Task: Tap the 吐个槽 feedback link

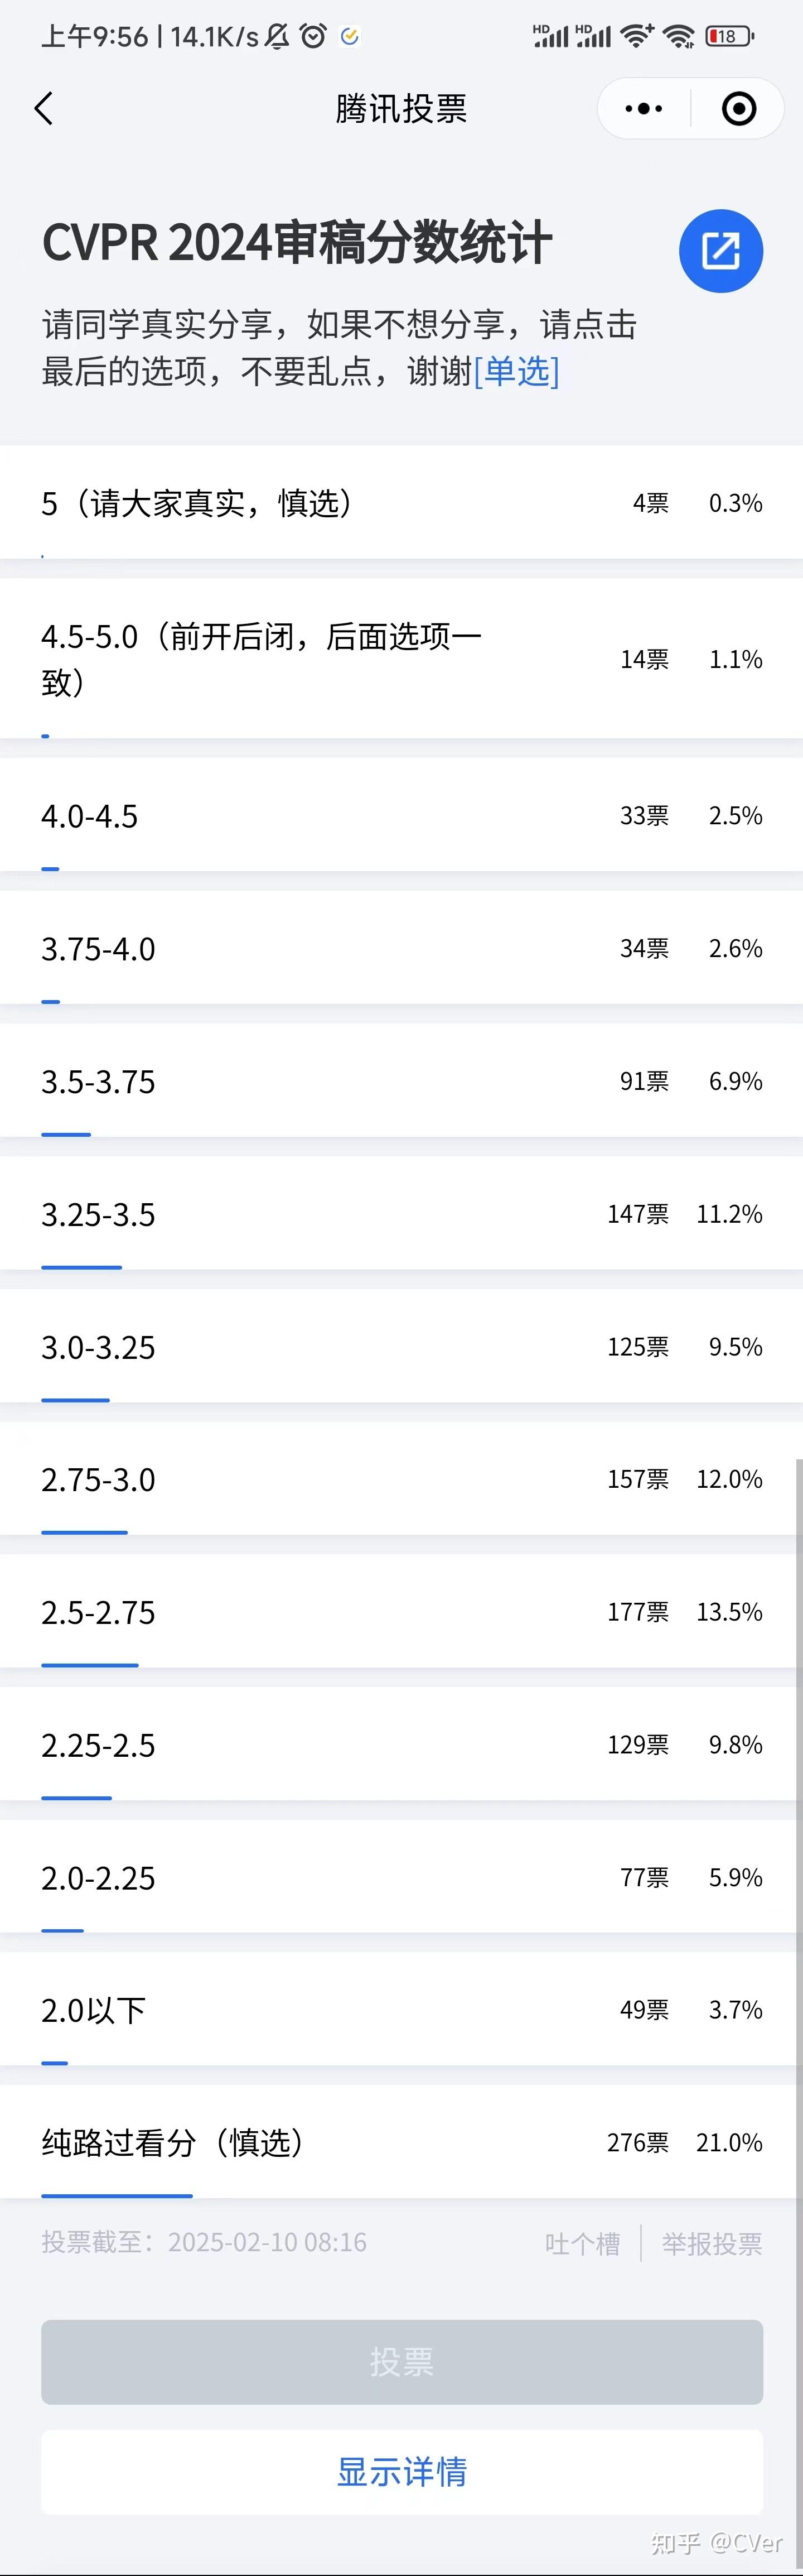Action: [x=582, y=2244]
